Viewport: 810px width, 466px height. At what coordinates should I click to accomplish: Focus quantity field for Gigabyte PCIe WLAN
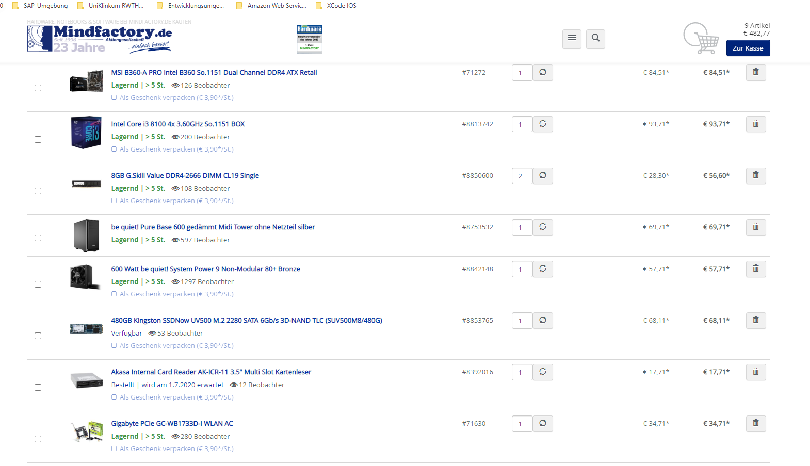(522, 424)
